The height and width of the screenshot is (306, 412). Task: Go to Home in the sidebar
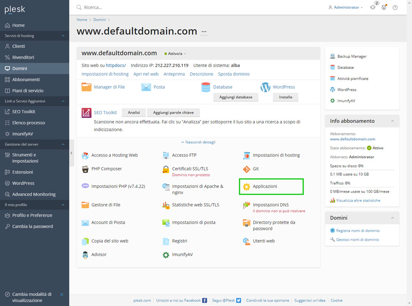(35, 25)
